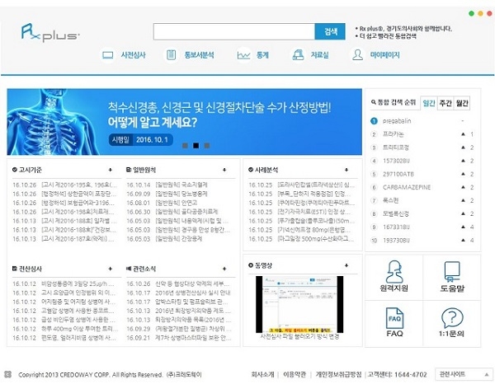This screenshot has height=384, width=495.
Task: Open ranked keyword 297100ATB
Action: [398, 174]
